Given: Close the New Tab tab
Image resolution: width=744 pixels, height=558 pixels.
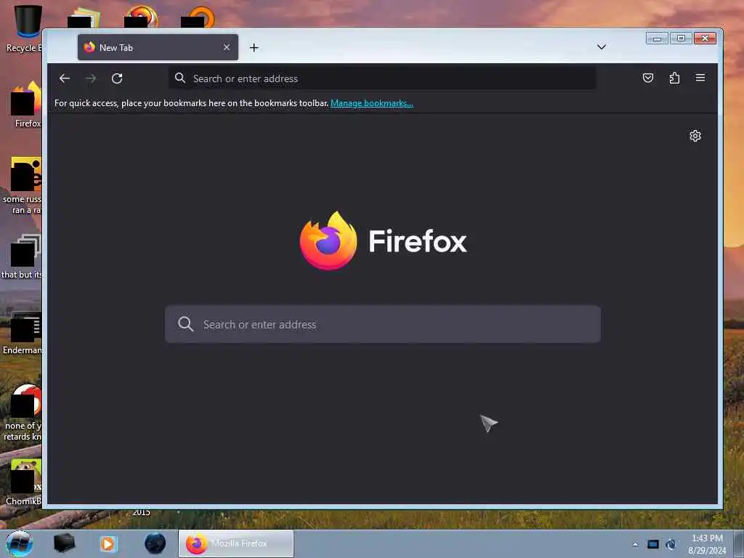Looking at the screenshot, I should tap(227, 47).
